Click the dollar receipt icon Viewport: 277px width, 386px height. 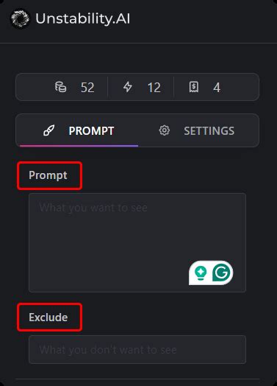[194, 87]
